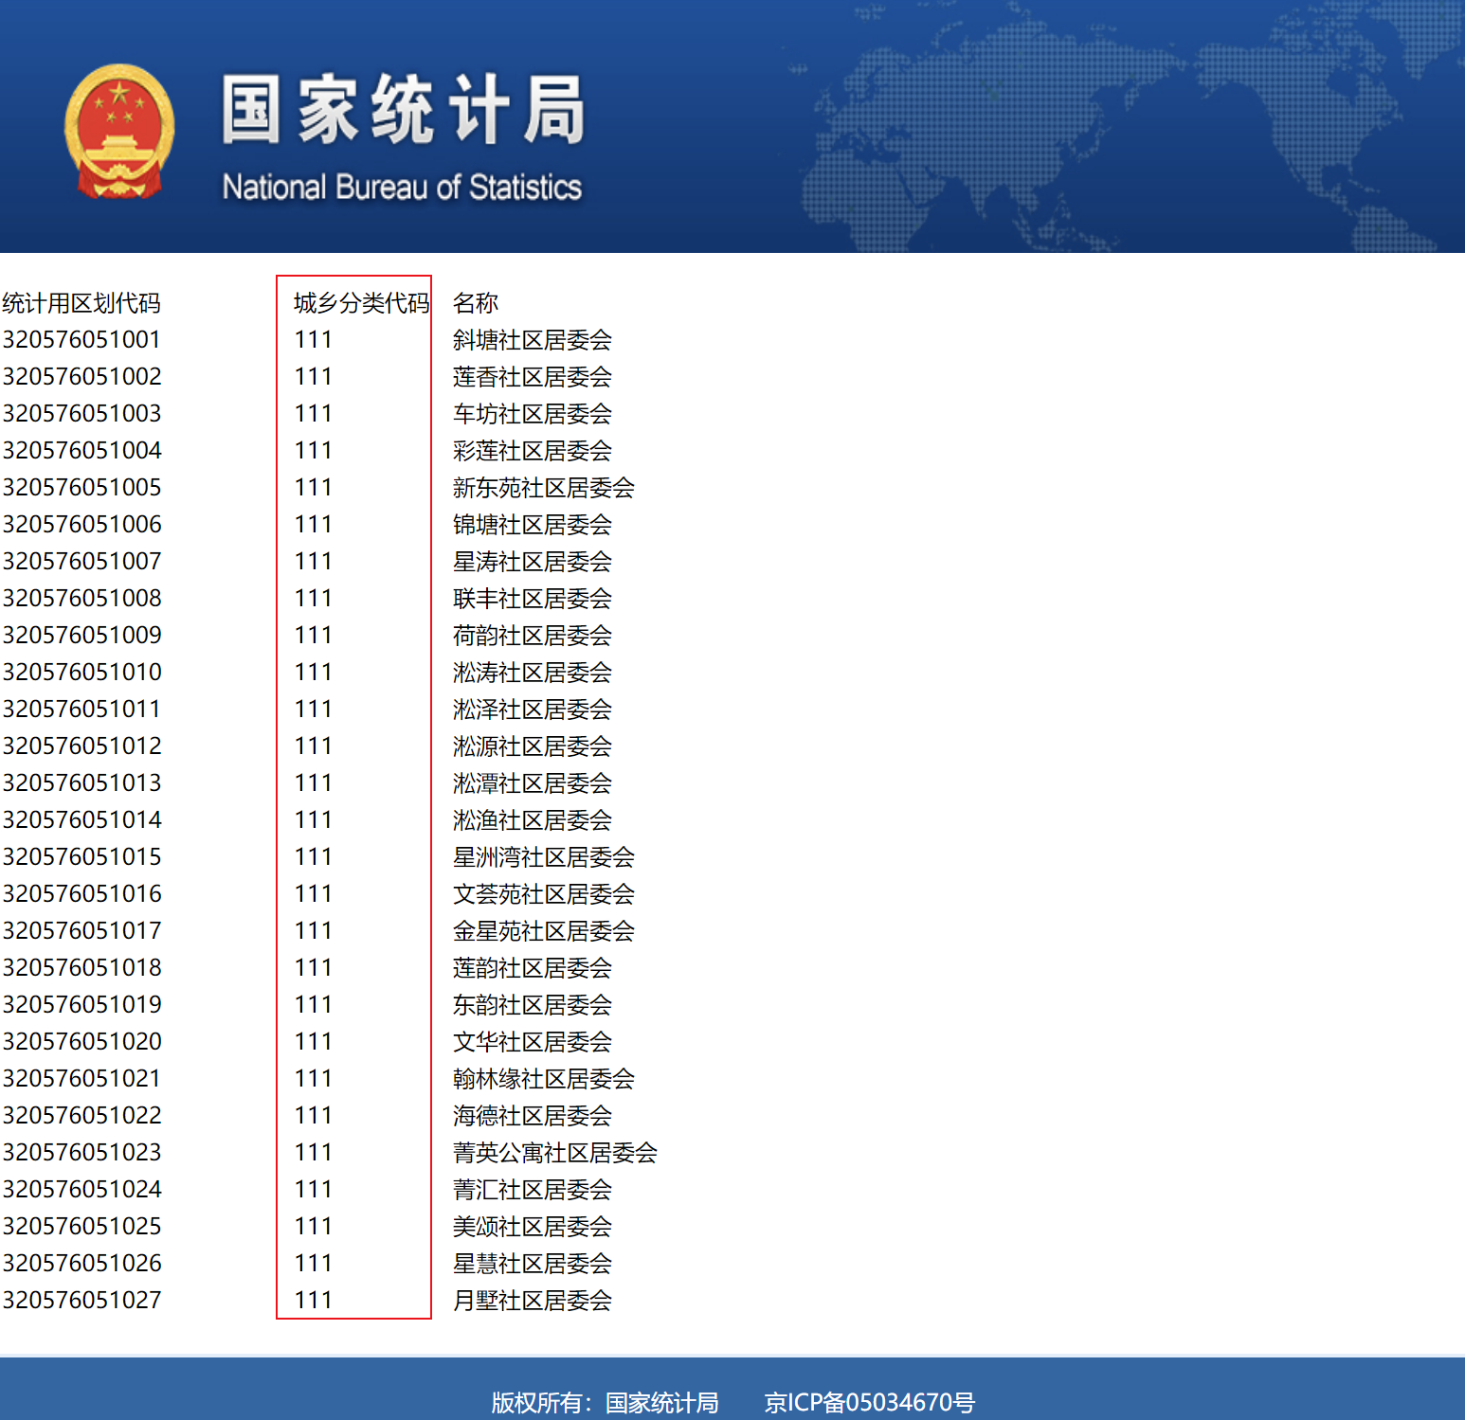This screenshot has width=1465, height=1420.
Task: Click the name 星洲湾社区居委会
Action: point(544,857)
